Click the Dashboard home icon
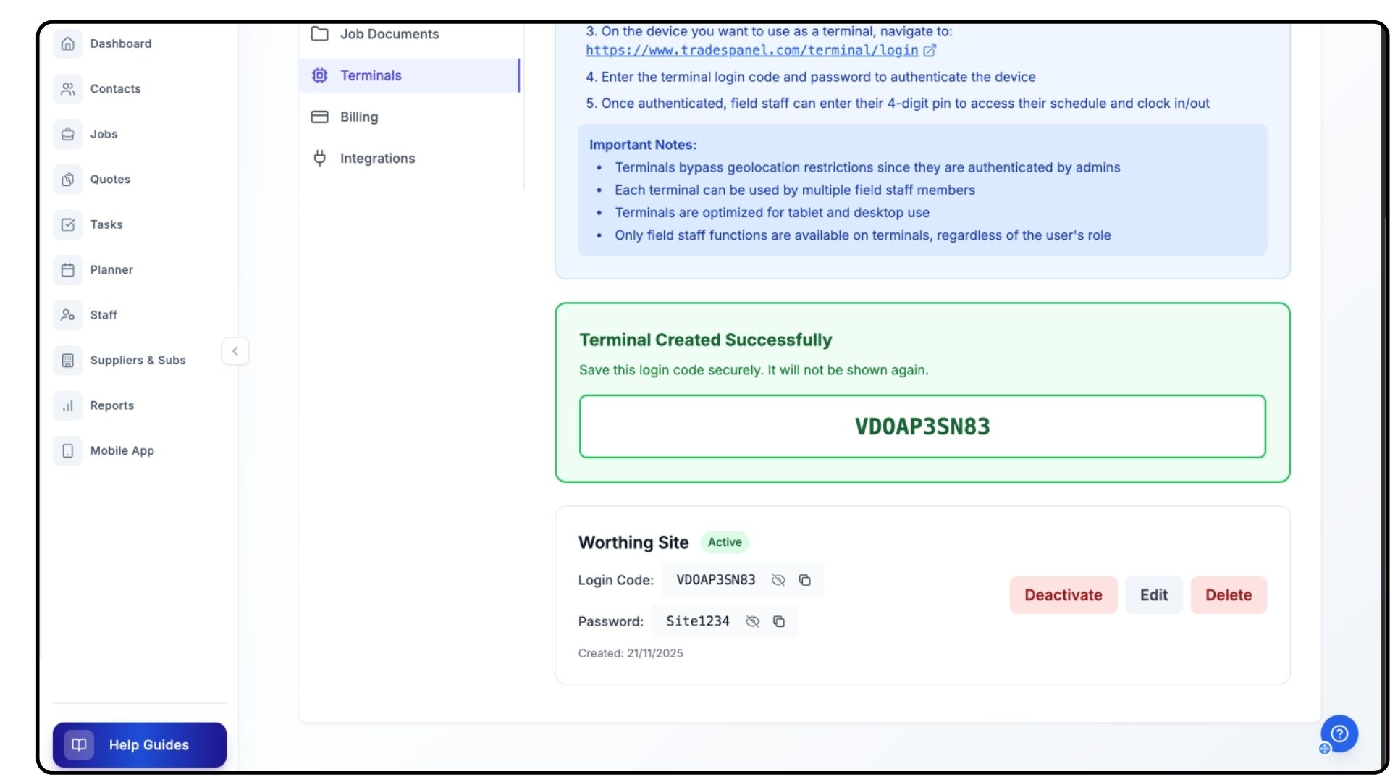1390x782 pixels. (x=68, y=43)
